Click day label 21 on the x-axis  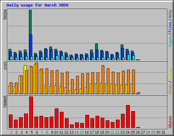112,132
